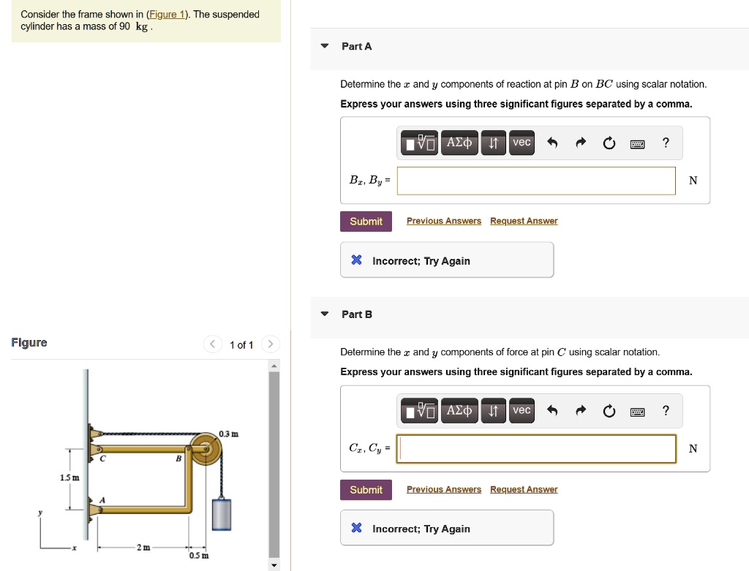The width and height of the screenshot is (749, 571).
Task: Click next figure arrow beside 1 of 1
Action: point(270,344)
